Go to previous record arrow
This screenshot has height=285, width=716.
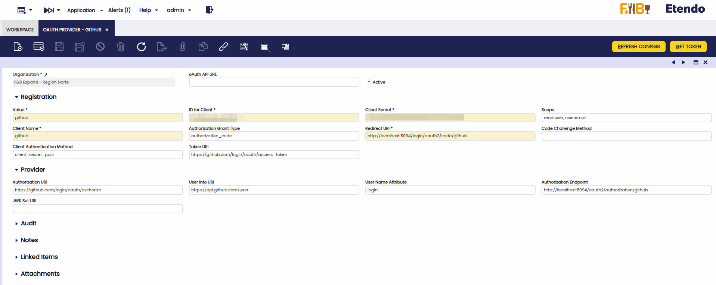673,62
